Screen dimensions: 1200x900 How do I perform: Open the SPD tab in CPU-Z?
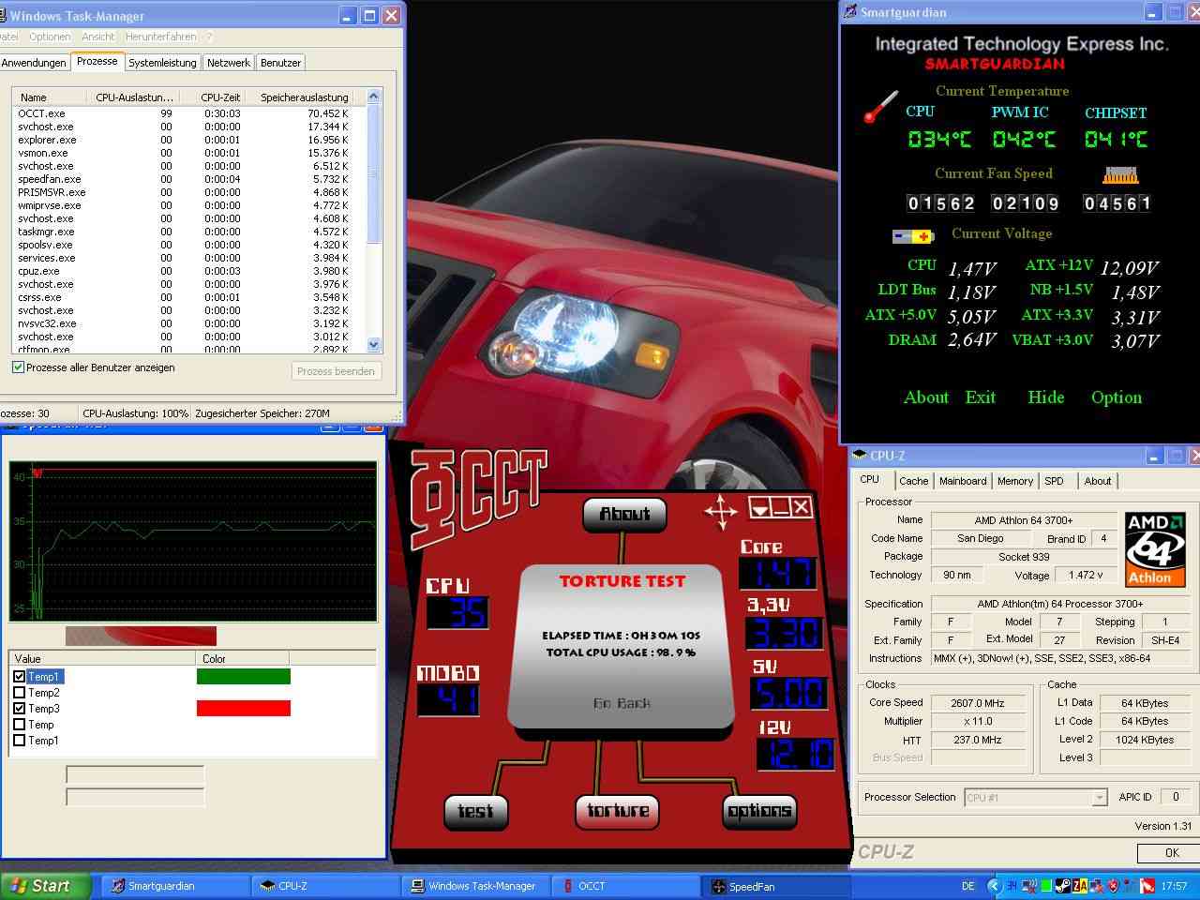click(x=1055, y=481)
